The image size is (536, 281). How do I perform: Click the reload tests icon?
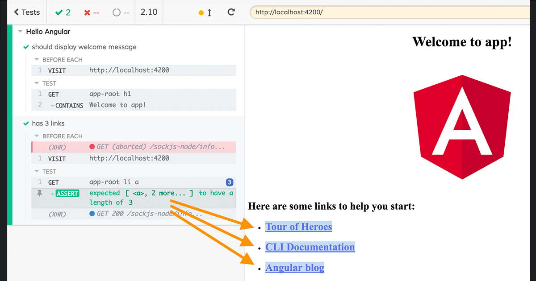[x=231, y=12]
